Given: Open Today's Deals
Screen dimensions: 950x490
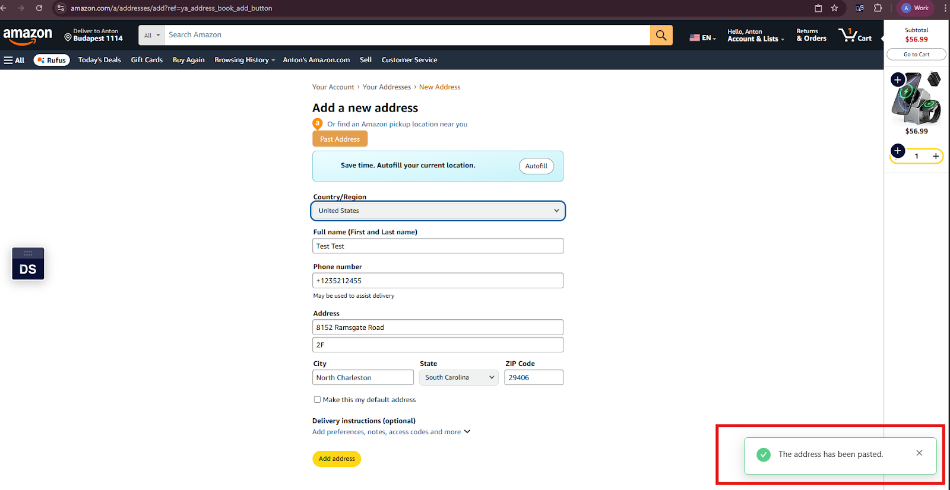Looking at the screenshot, I should pyautogui.click(x=100, y=60).
